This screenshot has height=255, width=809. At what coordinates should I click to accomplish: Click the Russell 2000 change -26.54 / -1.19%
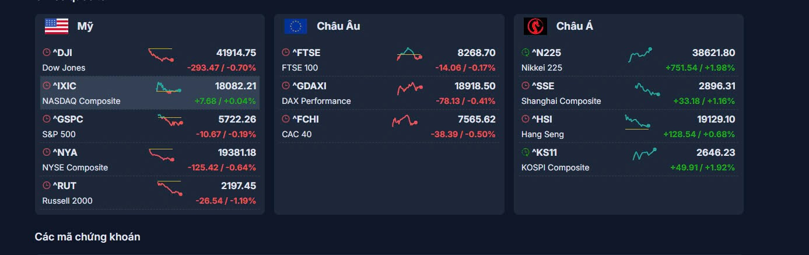[x=226, y=201]
